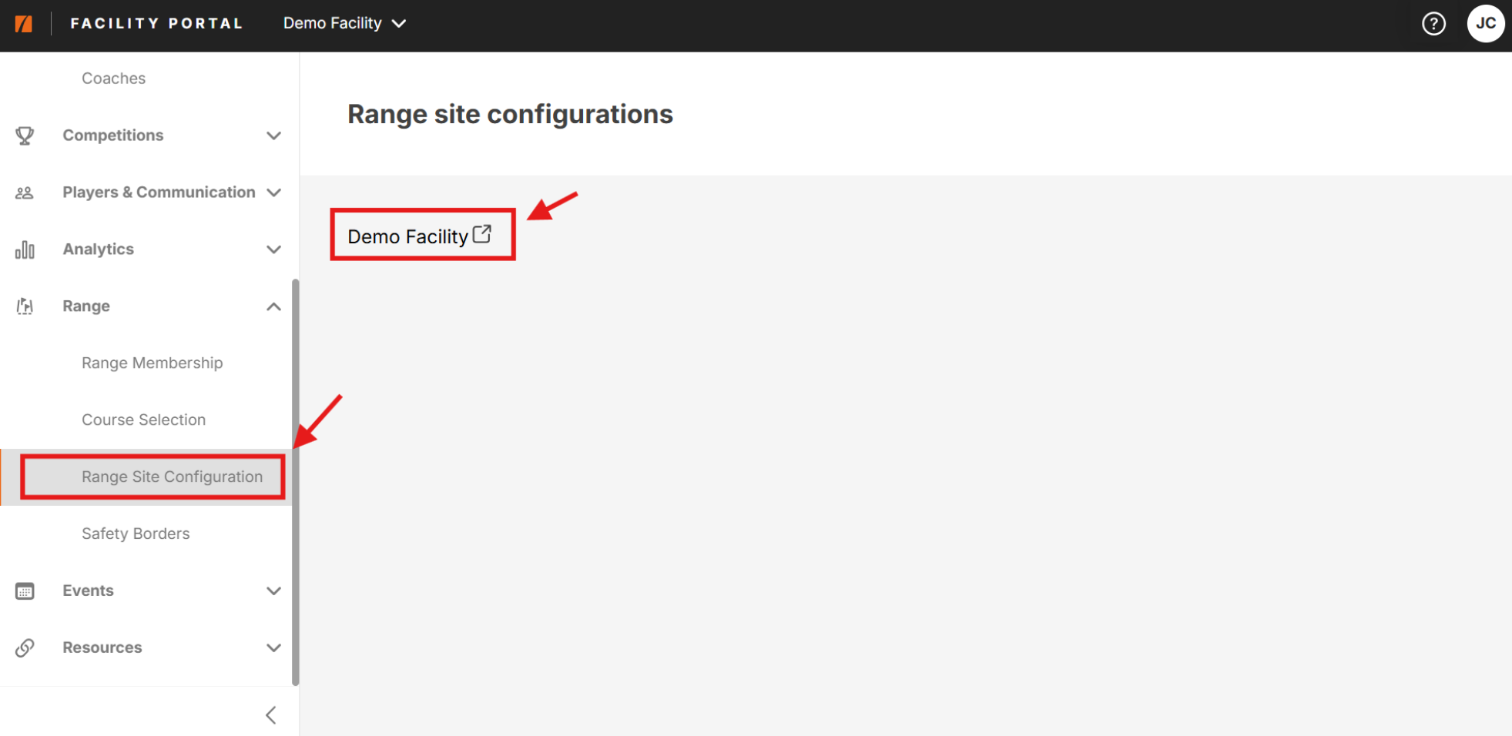Open Safety Borders in sidebar
This screenshot has height=736, width=1512.
click(x=136, y=534)
